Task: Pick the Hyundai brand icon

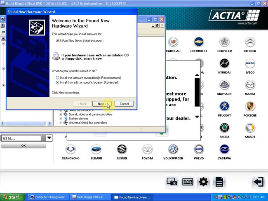Action: [x=224, y=63]
